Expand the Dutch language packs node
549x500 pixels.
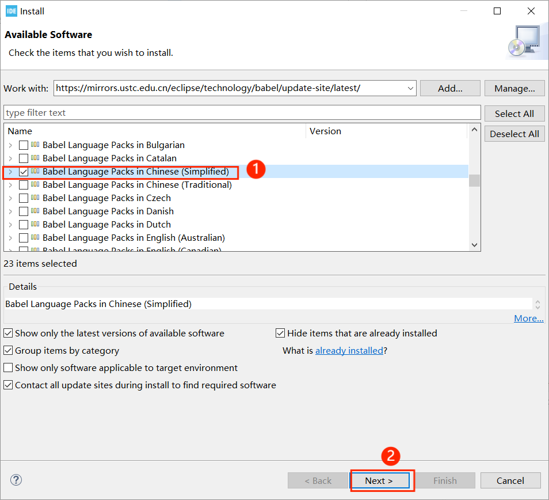[10, 225]
